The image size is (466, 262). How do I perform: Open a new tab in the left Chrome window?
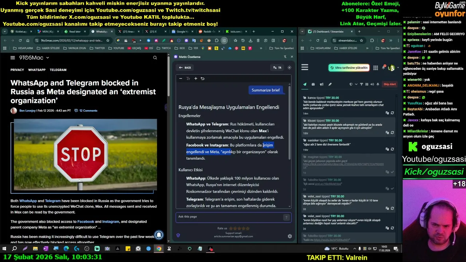point(253,32)
